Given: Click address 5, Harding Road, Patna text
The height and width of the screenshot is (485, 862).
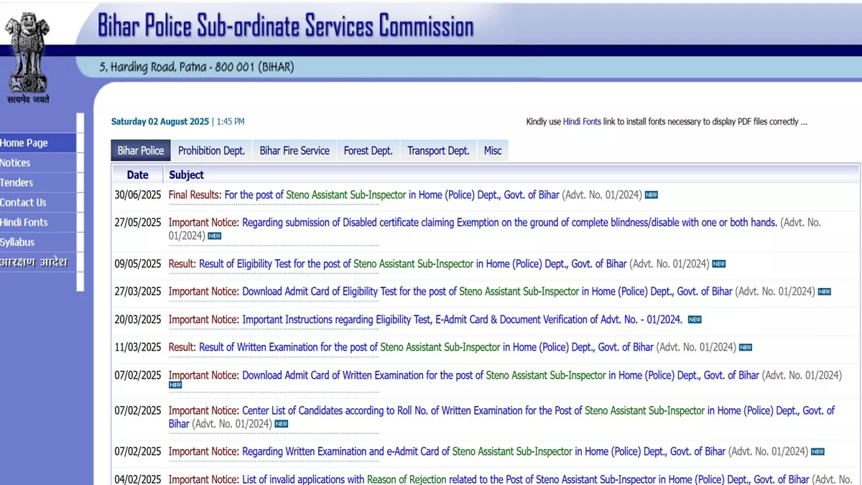Looking at the screenshot, I should point(197,68).
